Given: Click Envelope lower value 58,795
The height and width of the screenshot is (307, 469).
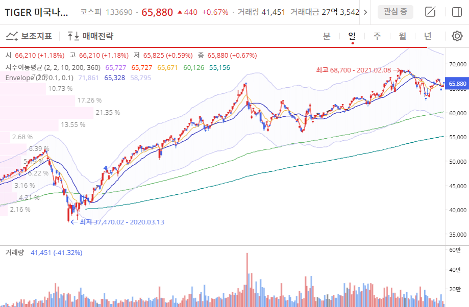Looking at the screenshot, I should pos(140,78).
